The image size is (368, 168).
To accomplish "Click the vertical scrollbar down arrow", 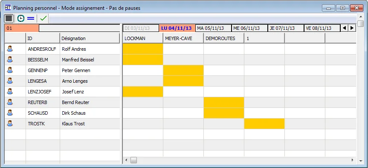I will (x=361, y=161).
